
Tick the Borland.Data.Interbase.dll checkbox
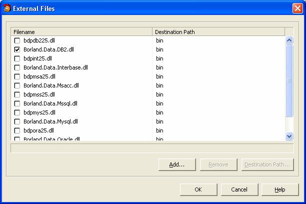point(17,67)
